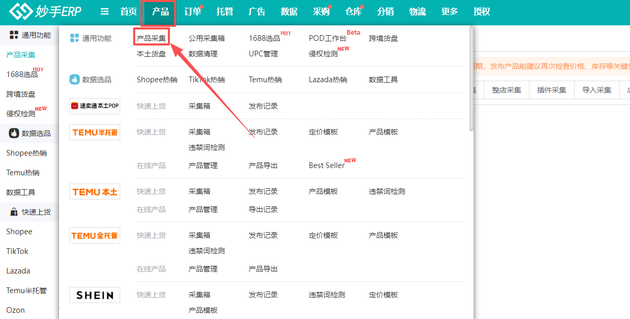Select 1688选品 in the left sidebar
The height and width of the screenshot is (319, 630).
pyautogui.click(x=22, y=74)
